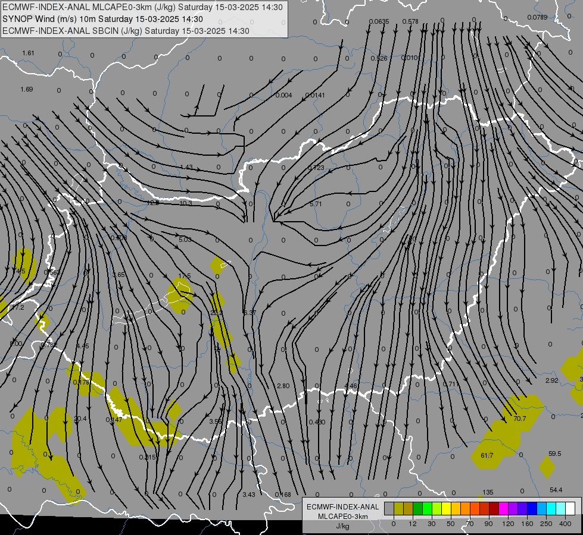Click the map value 2.80

(283, 386)
